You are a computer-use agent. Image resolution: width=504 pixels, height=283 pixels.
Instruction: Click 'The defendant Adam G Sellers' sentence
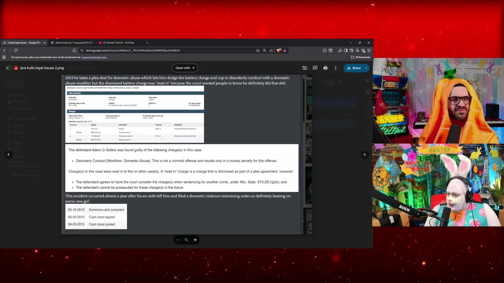(135, 150)
